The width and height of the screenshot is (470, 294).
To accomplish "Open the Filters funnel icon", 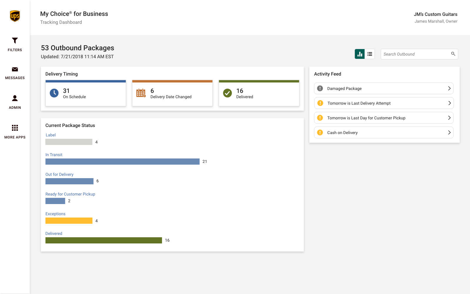I will pos(15,41).
